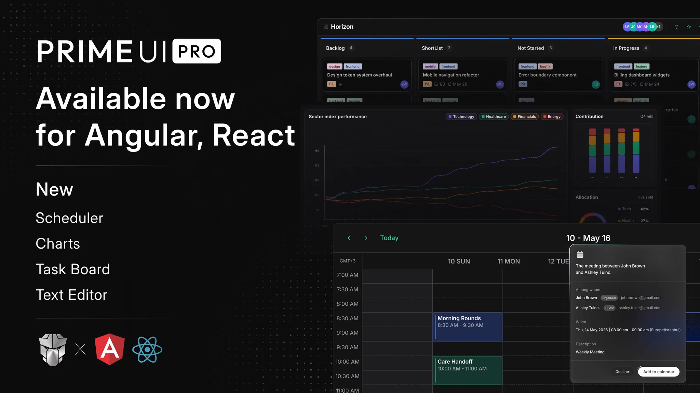The image size is (700, 393).
Task: Decline the meeting invitation
Action: click(x=622, y=372)
